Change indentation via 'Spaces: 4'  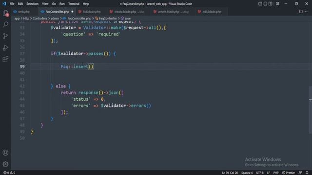(247, 173)
